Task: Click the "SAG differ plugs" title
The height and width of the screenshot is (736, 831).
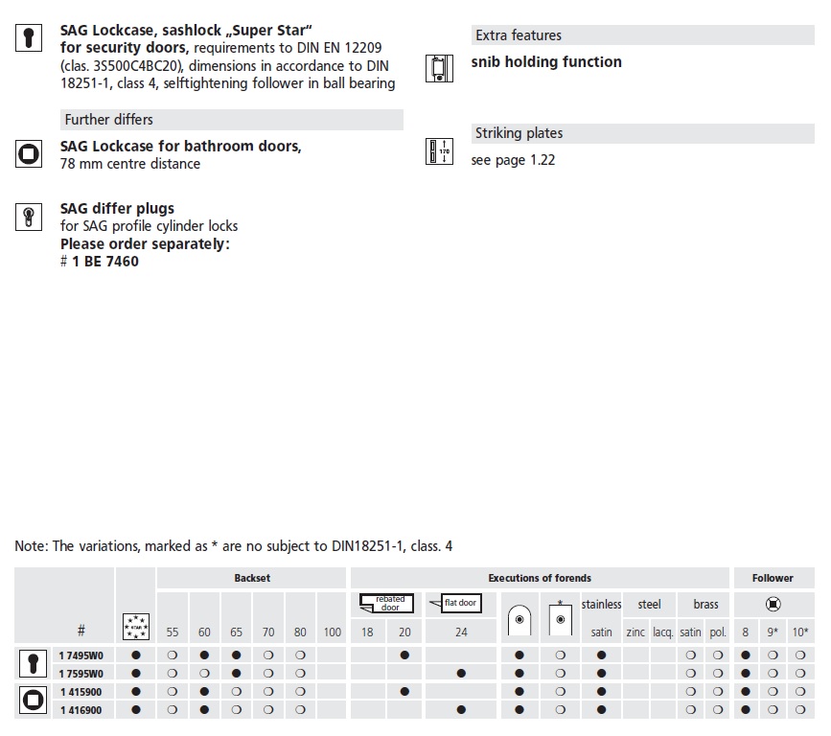Action: (117, 208)
